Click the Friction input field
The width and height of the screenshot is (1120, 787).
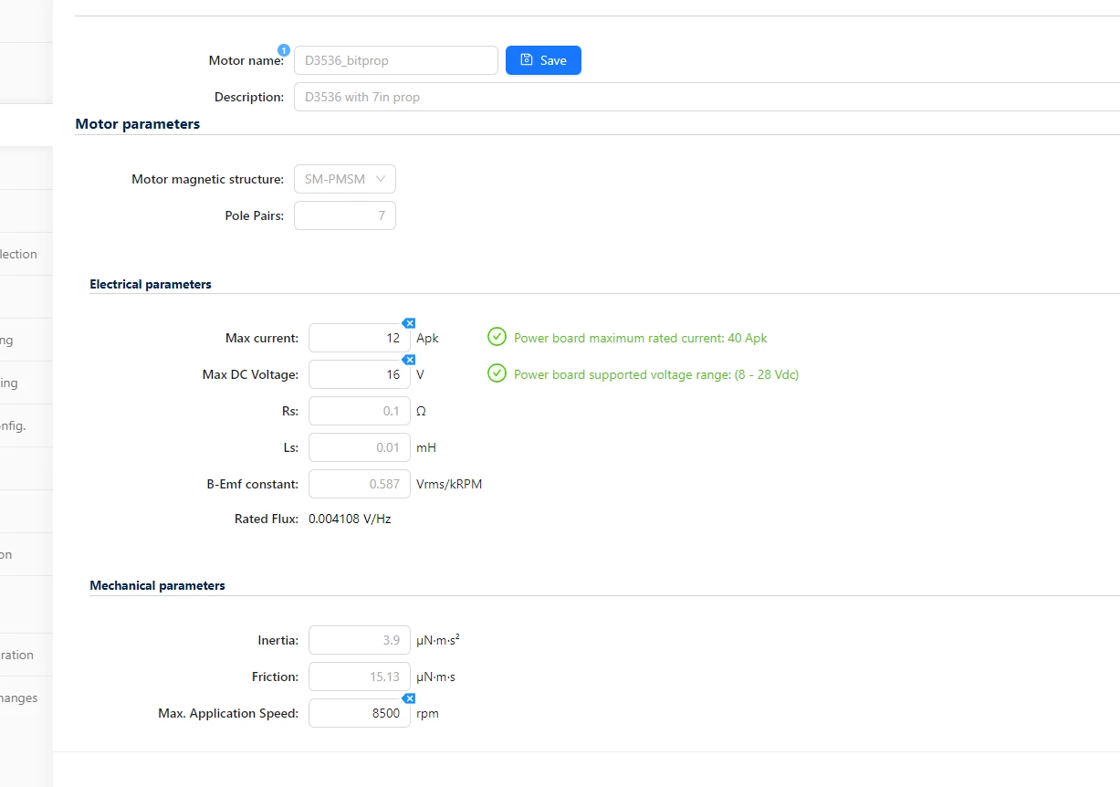click(x=360, y=677)
